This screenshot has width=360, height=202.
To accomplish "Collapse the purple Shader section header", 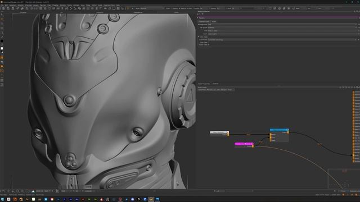I will pyautogui.click(x=198, y=18).
